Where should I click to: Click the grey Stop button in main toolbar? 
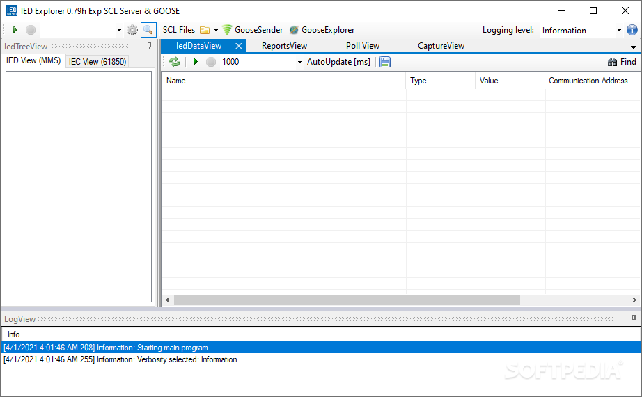point(31,30)
